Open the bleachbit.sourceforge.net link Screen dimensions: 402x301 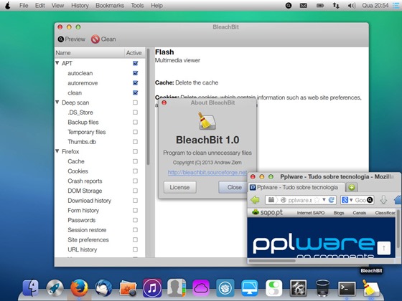tap(207, 173)
